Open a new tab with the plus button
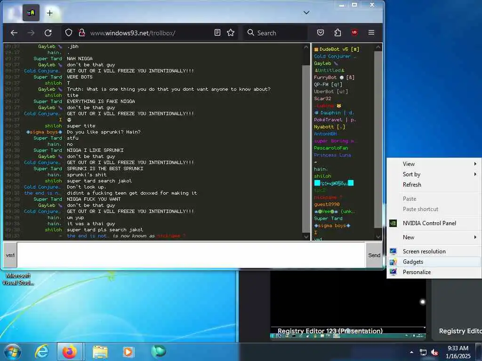Viewport: 482px width, 361px height. click(50, 13)
